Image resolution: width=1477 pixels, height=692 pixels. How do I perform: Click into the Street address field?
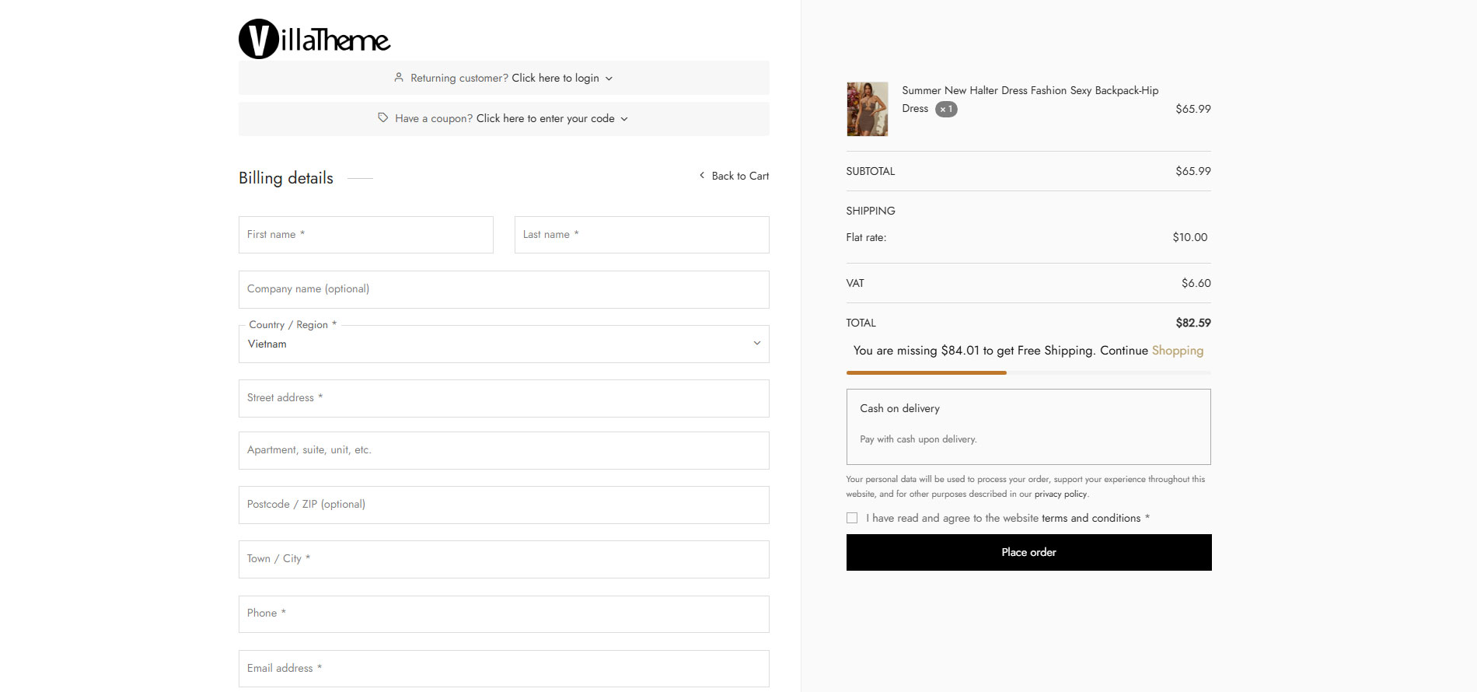tap(504, 398)
